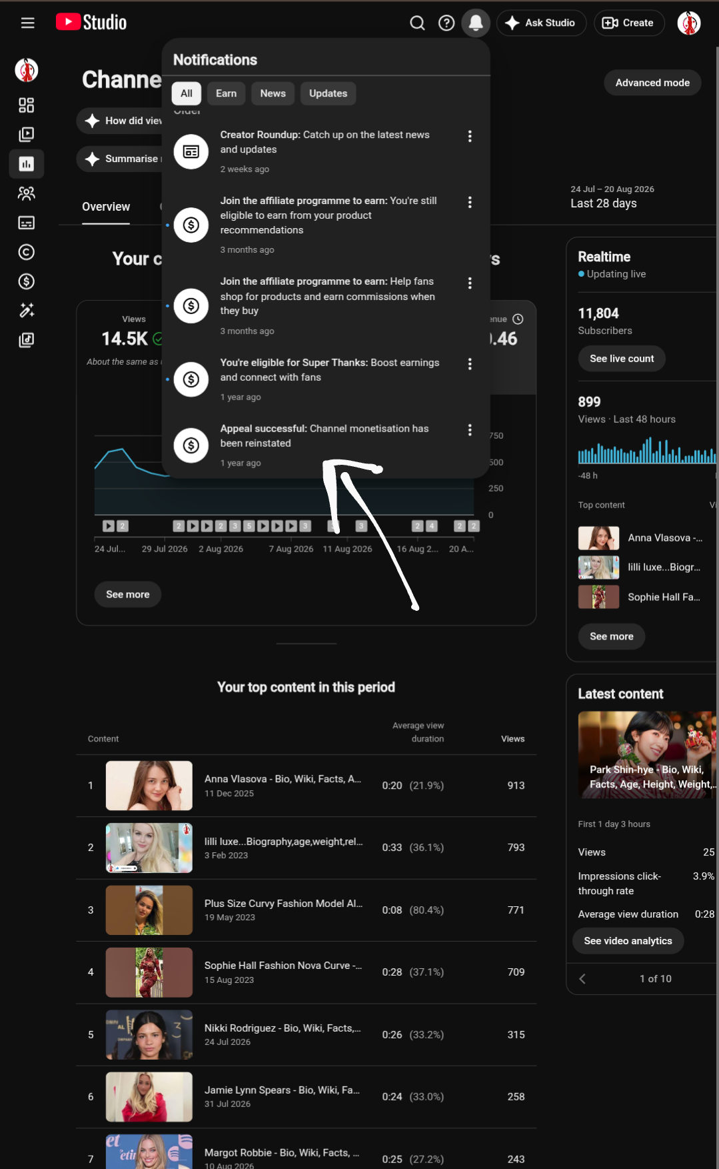Viewport: 719px width, 1169px height.
Task: Open Community sidebar icon
Action: pos(27,193)
